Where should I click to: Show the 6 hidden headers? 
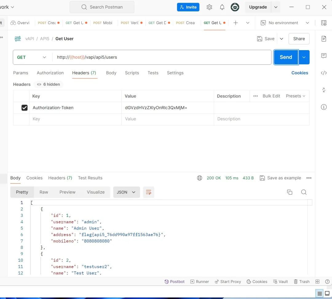[x=48, y=84]
